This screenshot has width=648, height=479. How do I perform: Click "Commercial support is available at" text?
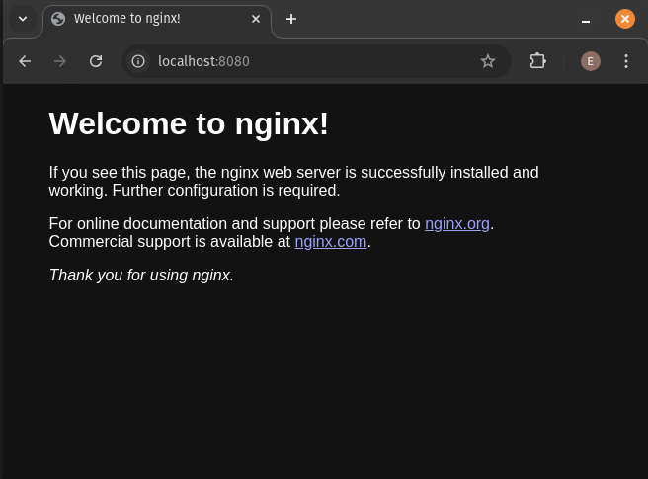[170, 241]
